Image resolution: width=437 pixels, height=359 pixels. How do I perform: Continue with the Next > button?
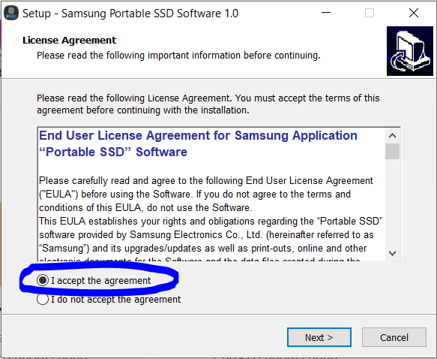tap(319, 337)
